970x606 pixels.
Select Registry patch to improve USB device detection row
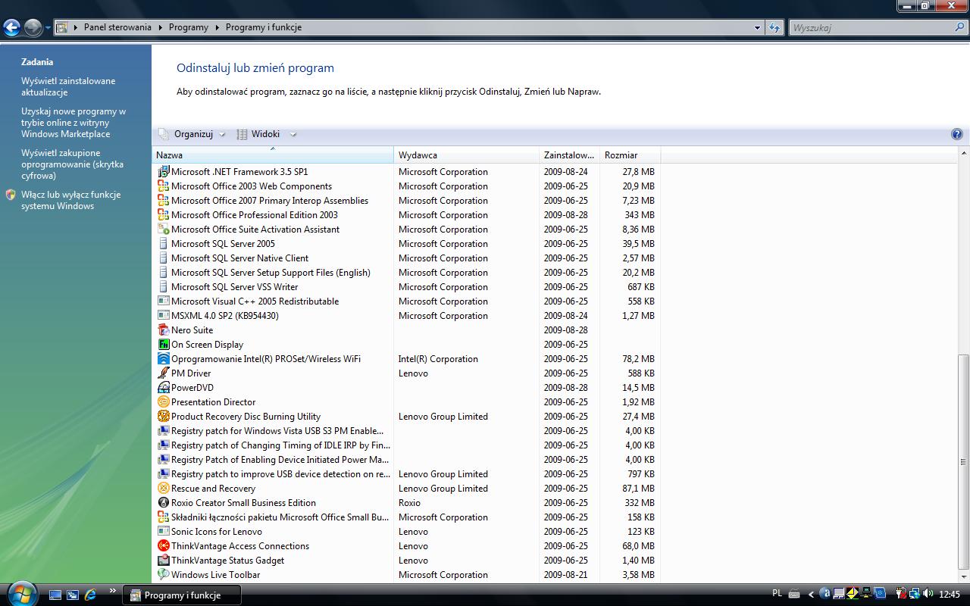[406, 474]
